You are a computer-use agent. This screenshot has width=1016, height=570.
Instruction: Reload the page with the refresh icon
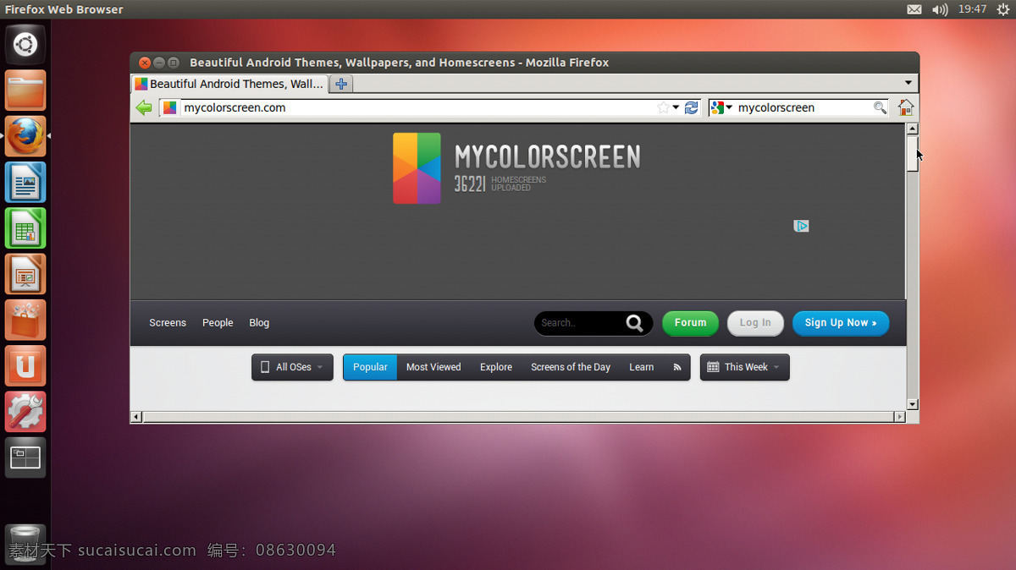click(x=692, y=107)
